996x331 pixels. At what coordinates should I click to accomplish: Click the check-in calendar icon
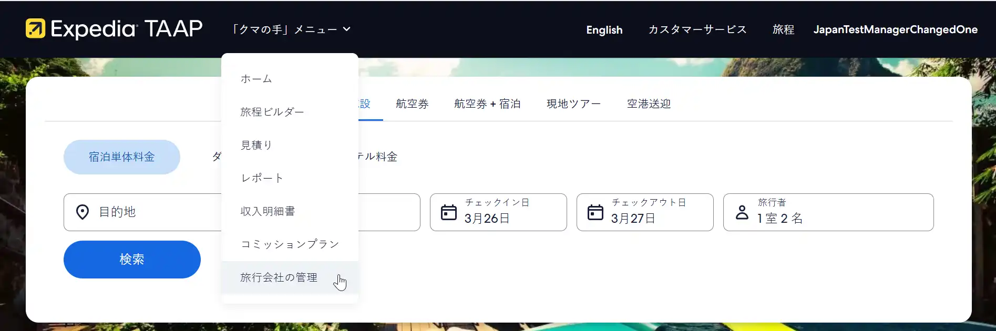click(x=448, y=212)
